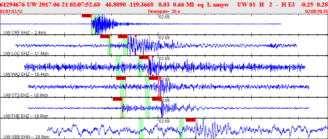Select the iPc0 pick flag on LOC trace

tap(105, 36)
